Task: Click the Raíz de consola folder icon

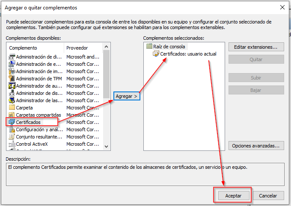Action: (149, 46)
